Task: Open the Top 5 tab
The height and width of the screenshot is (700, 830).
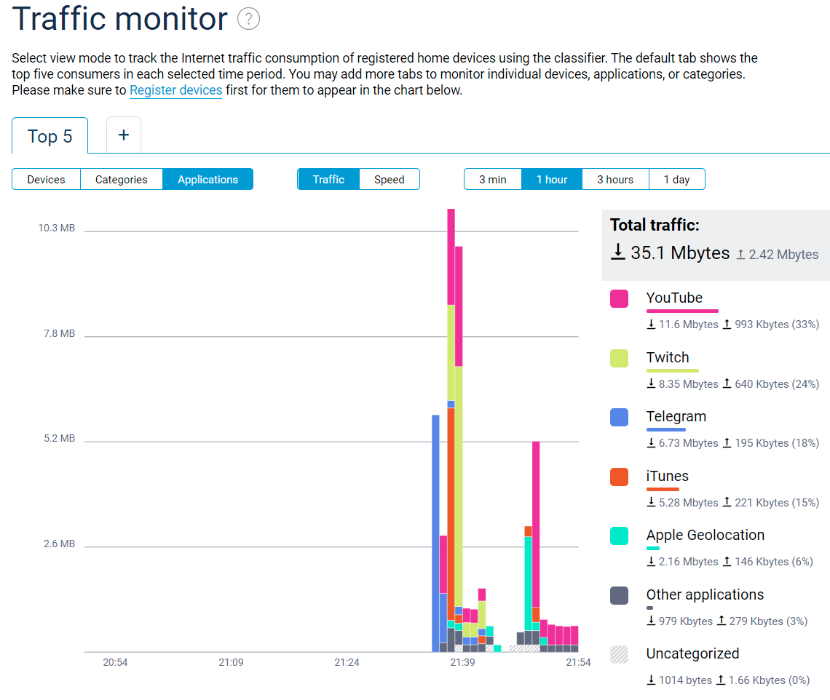Action: click(49, 136)
